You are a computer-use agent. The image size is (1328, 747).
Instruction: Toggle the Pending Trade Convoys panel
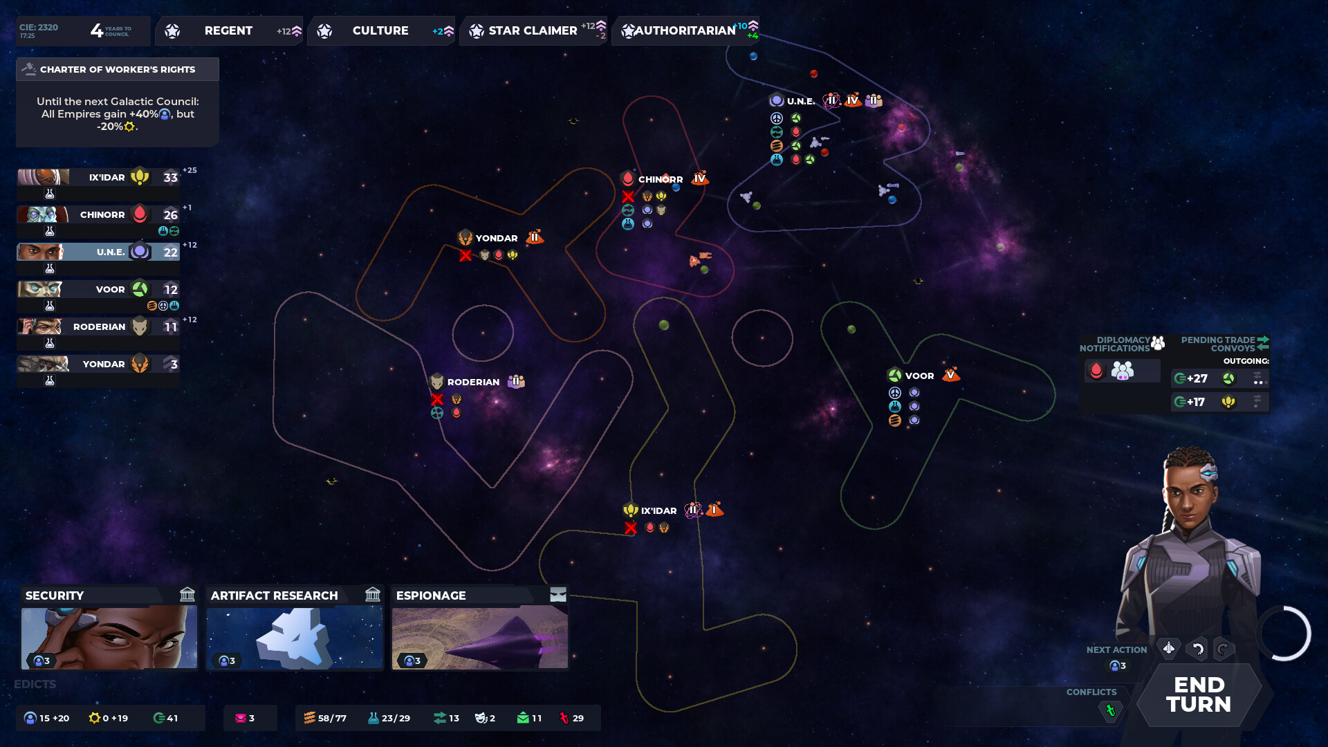point(1222,344)
